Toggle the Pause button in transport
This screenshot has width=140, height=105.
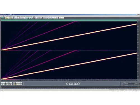point(6,83)
